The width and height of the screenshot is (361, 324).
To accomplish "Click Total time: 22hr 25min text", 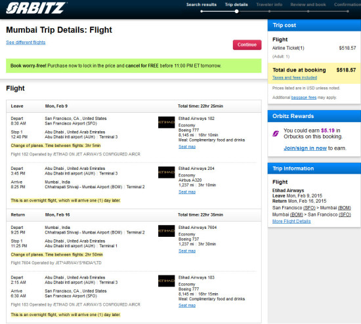I will tap(200, 106).
